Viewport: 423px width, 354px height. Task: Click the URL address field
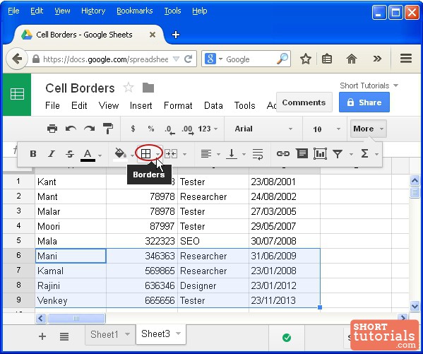(106, 59)
